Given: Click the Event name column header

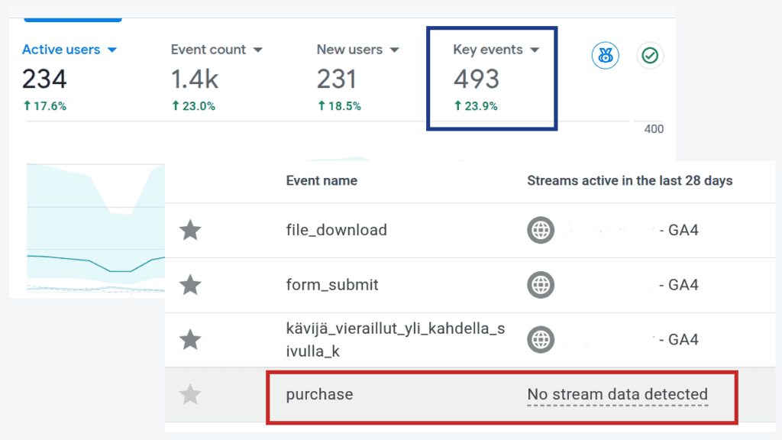Looking at the screenshot, I should pyautogui.click(x=322, y=180).
